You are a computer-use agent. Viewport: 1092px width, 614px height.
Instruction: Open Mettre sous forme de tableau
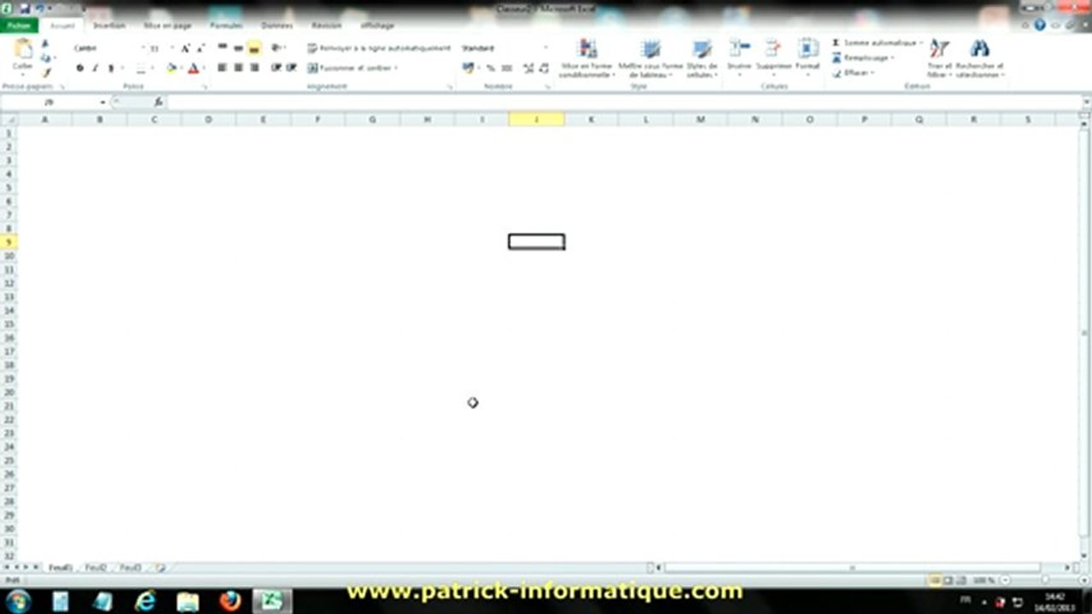(651, 58)
